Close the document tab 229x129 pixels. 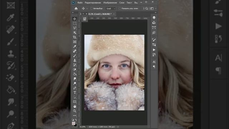[114, 14]
